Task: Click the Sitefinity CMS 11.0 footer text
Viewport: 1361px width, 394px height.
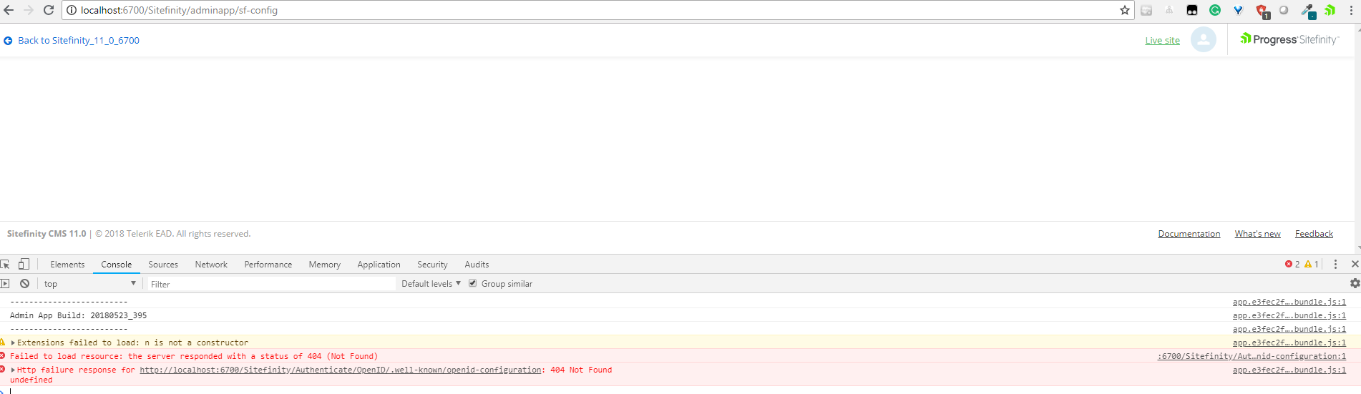Action: pyautogui.click(x=47, y=234)
